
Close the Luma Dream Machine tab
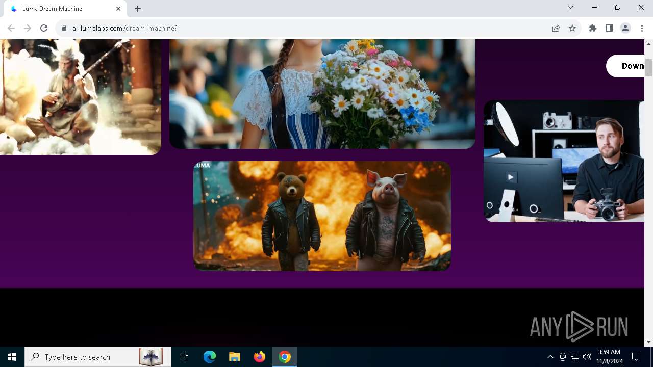point(118,9)
